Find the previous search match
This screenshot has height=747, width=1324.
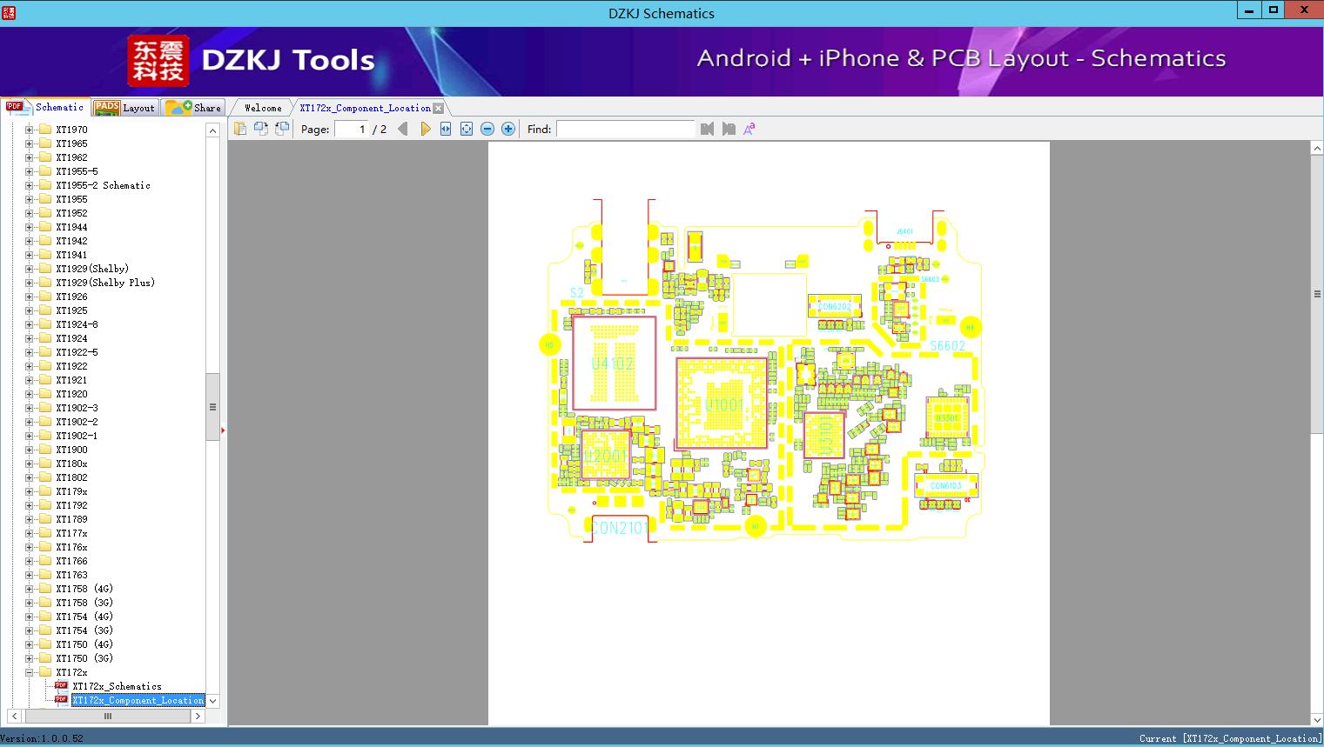point(707,129)
